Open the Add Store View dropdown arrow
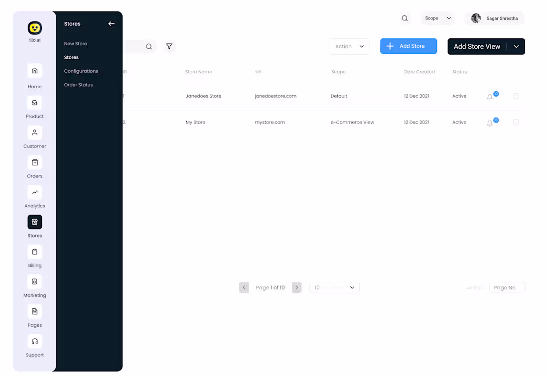Image resolution: width=548 pixels, height=377 pixels. 516,46
